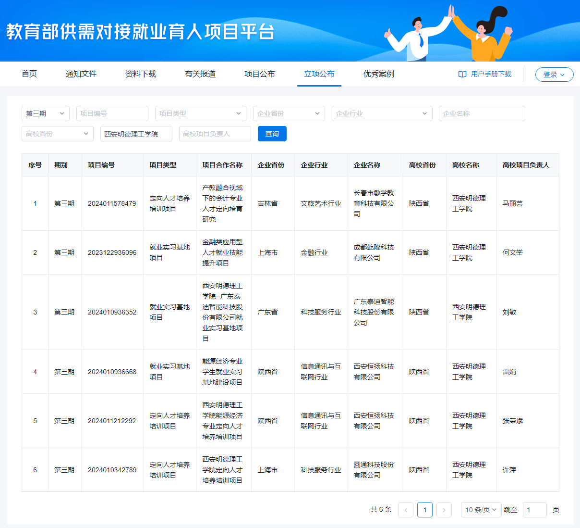Expand the 高校省份 dropdown
The image size is (580, 528).
coord(57,134)
